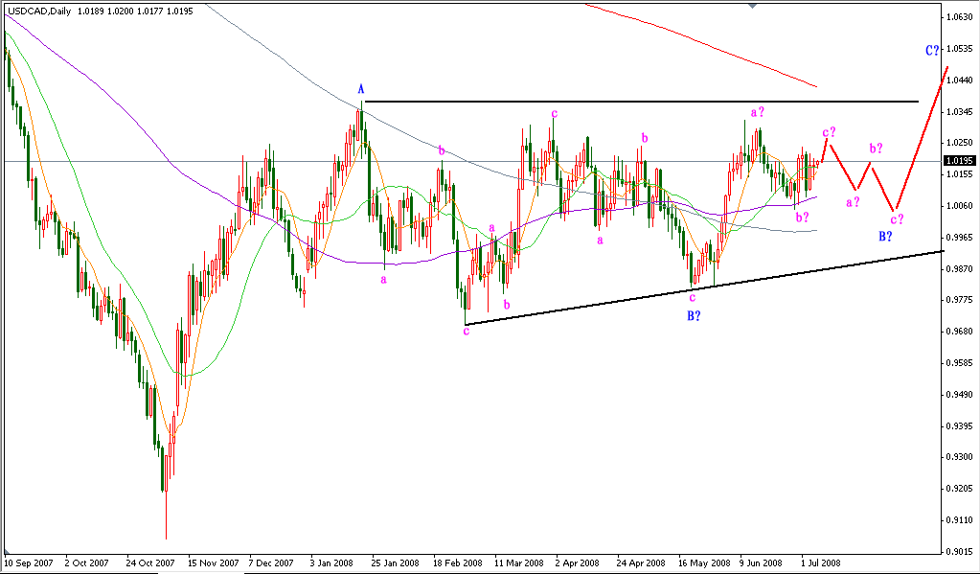Click the 0.9205 price scale value

959,489
